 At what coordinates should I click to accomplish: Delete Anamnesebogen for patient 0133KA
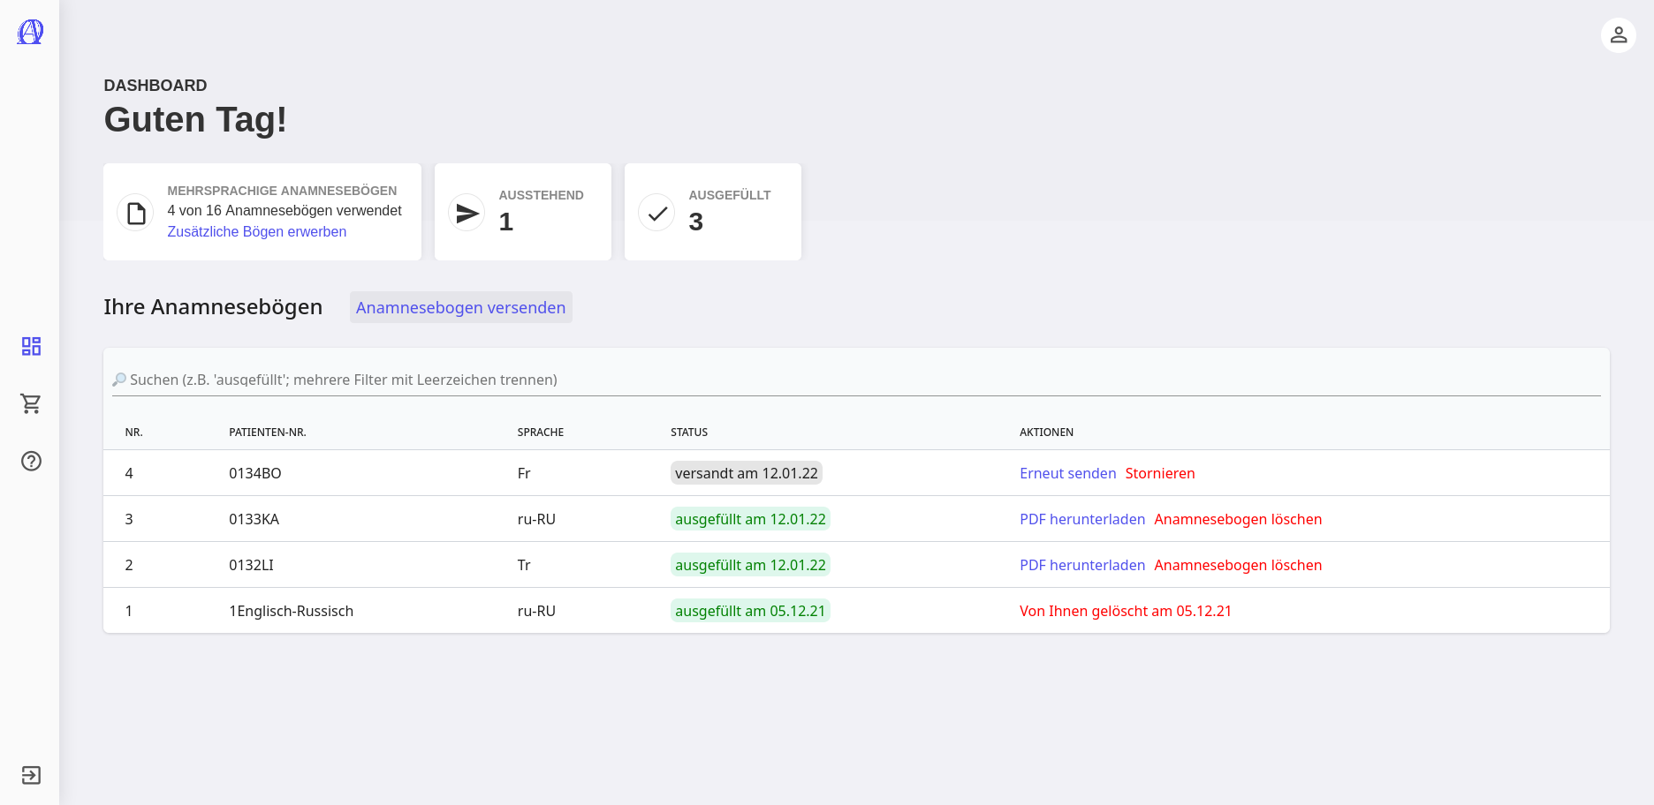click(1237, 519)
